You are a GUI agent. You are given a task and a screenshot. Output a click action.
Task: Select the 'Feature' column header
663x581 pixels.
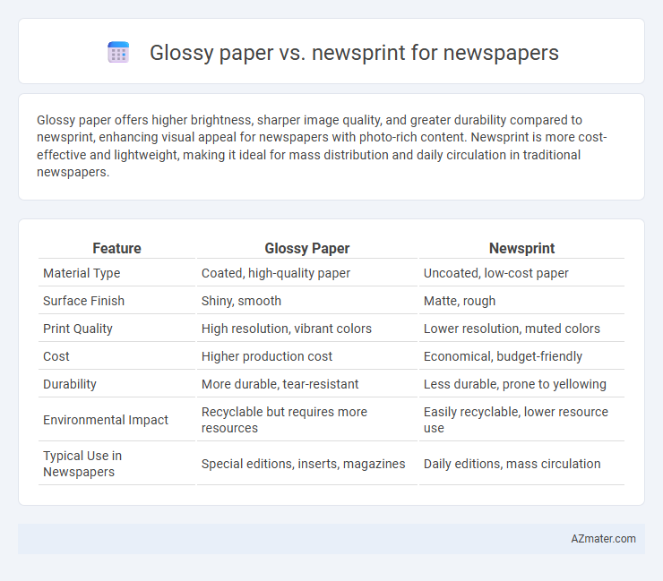(x=116, y=249)
